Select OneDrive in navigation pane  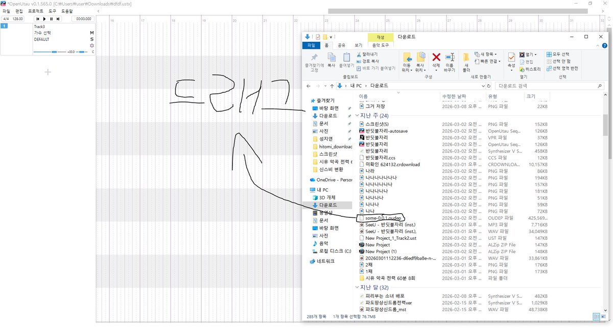[x=331, y=180]
